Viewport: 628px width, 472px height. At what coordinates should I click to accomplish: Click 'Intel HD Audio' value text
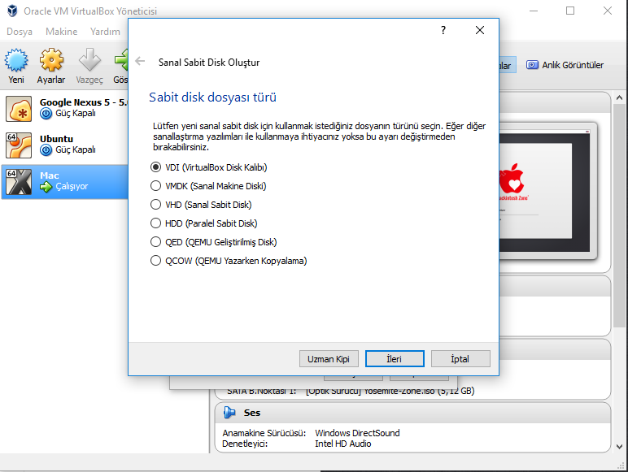[x=342, y=444]
